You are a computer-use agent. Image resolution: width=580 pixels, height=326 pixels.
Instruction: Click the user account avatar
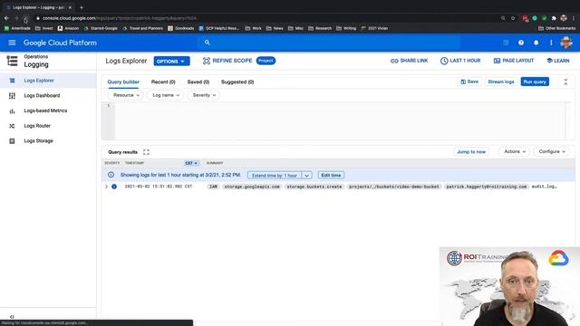[x=566, y=43]
